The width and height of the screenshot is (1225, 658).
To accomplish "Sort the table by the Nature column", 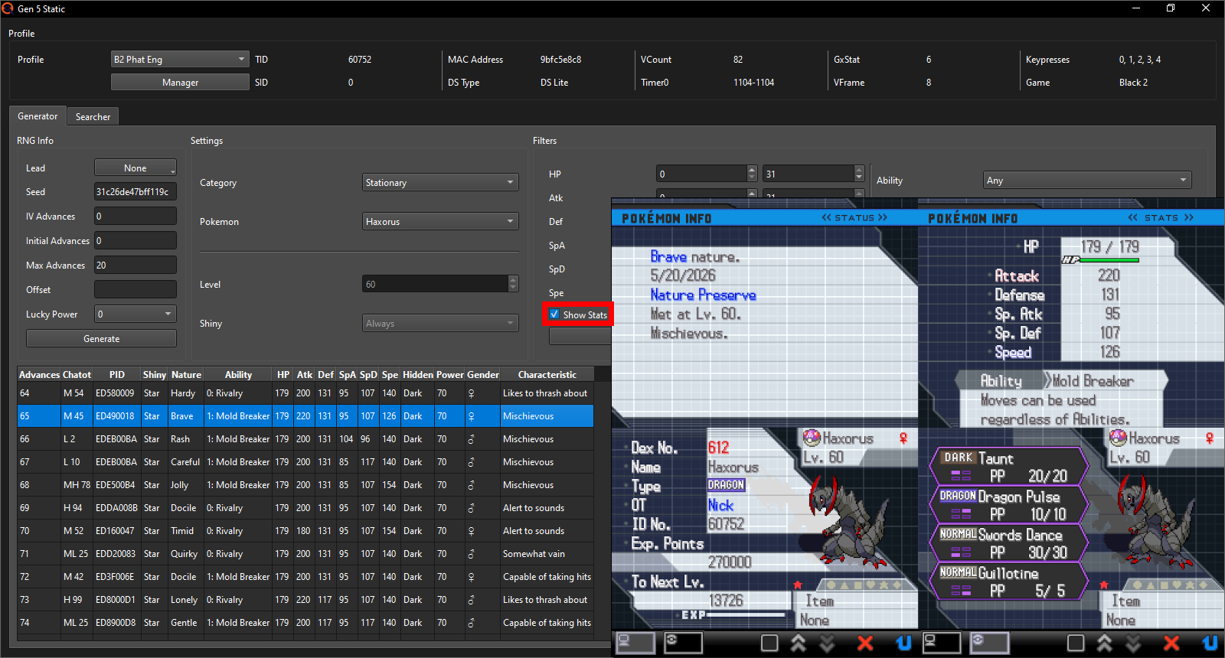I will pos(186,374).
